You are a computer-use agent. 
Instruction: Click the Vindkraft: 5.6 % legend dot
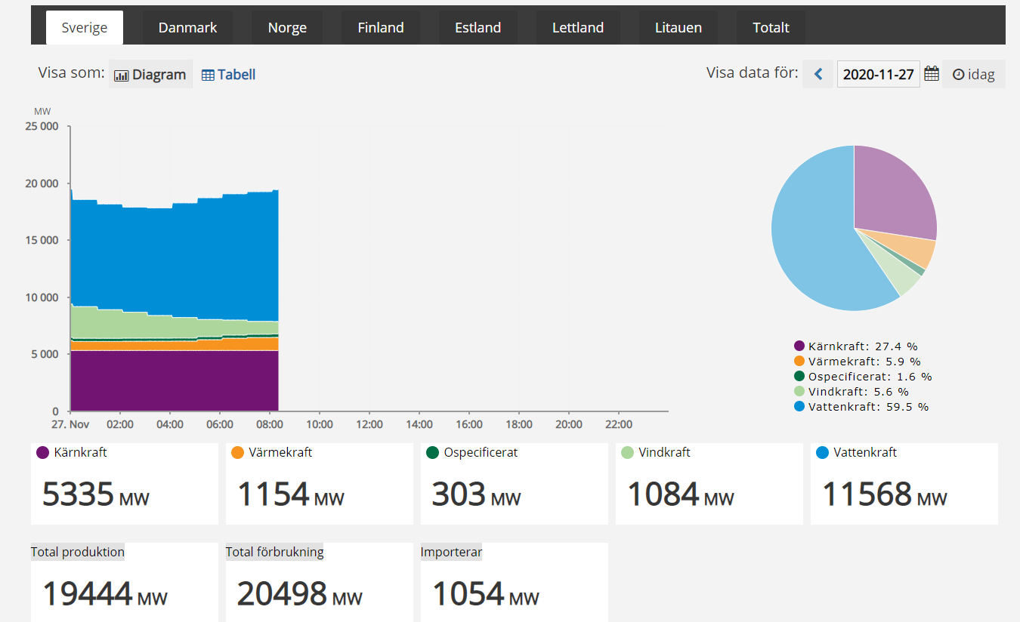tap(799, 391)
